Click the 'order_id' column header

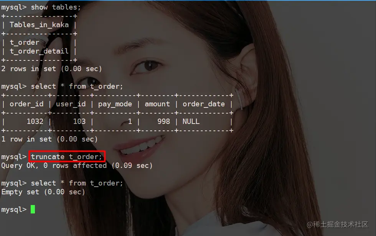click(26, 104)
